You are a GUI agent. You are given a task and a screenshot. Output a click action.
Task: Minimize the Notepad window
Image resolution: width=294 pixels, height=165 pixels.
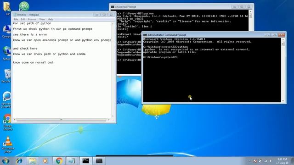[x=97, y=15]
